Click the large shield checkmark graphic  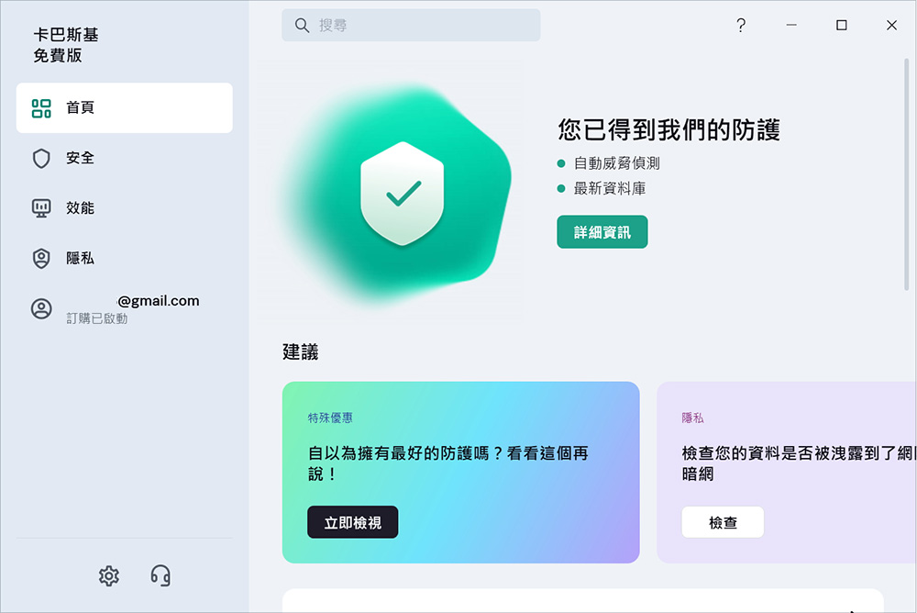point(403,194)
